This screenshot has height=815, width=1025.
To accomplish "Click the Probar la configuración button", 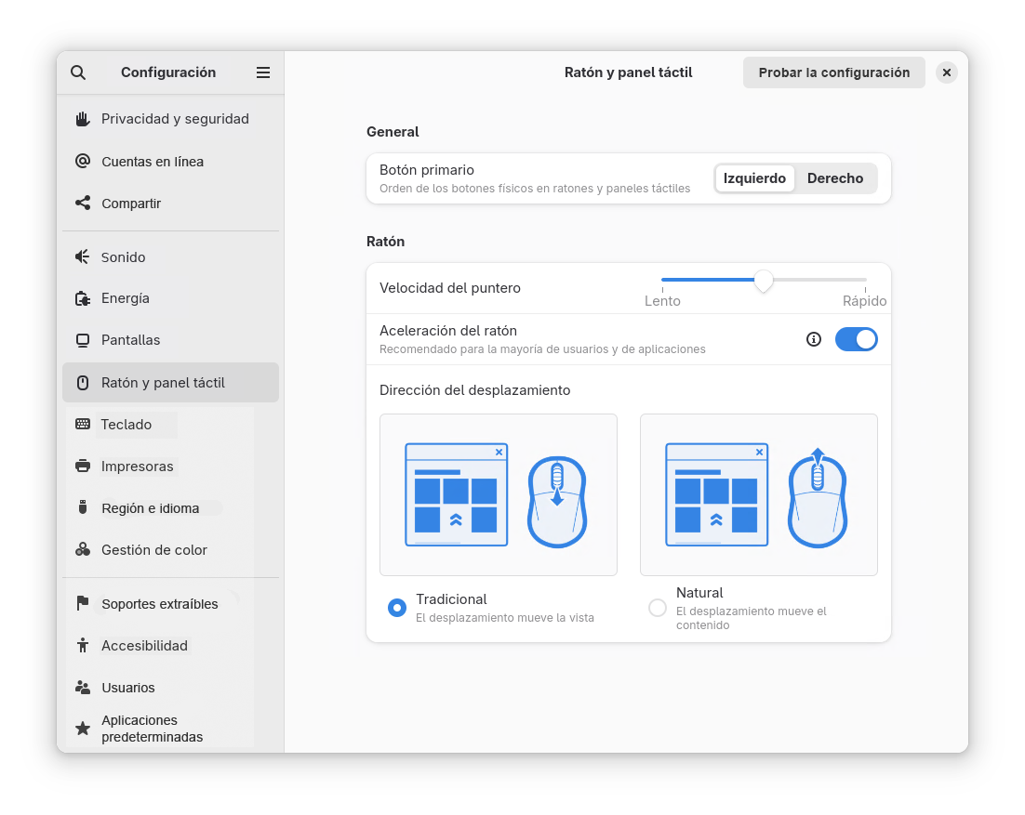I will click(x=833, y=72).
